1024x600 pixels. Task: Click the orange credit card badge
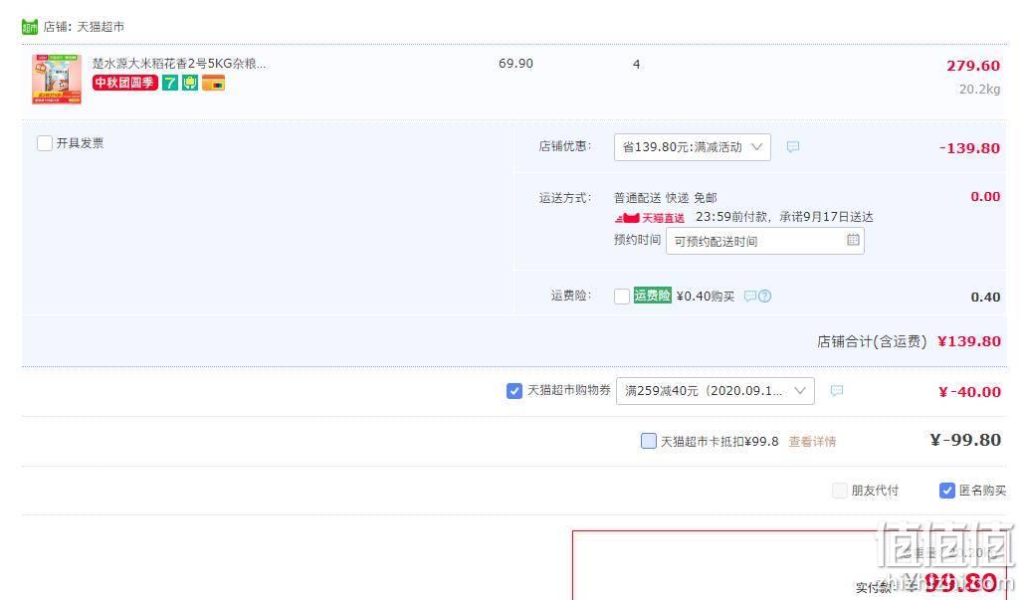[213, 83]
